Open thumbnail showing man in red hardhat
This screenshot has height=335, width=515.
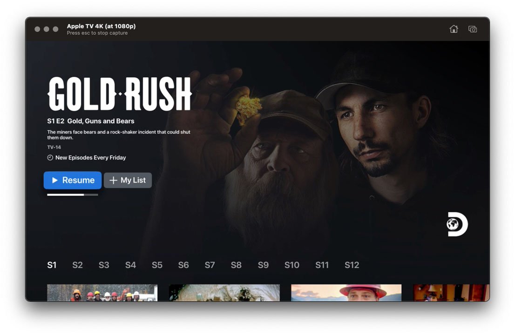point(346,293)
